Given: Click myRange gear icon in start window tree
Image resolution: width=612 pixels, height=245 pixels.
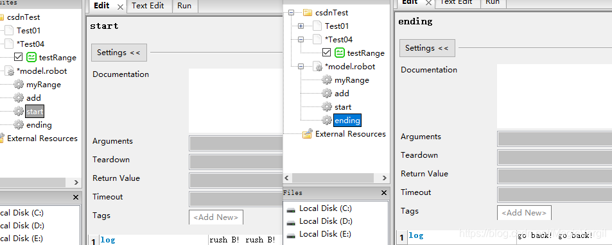Looking at the screenshot, I should (19, 85).
